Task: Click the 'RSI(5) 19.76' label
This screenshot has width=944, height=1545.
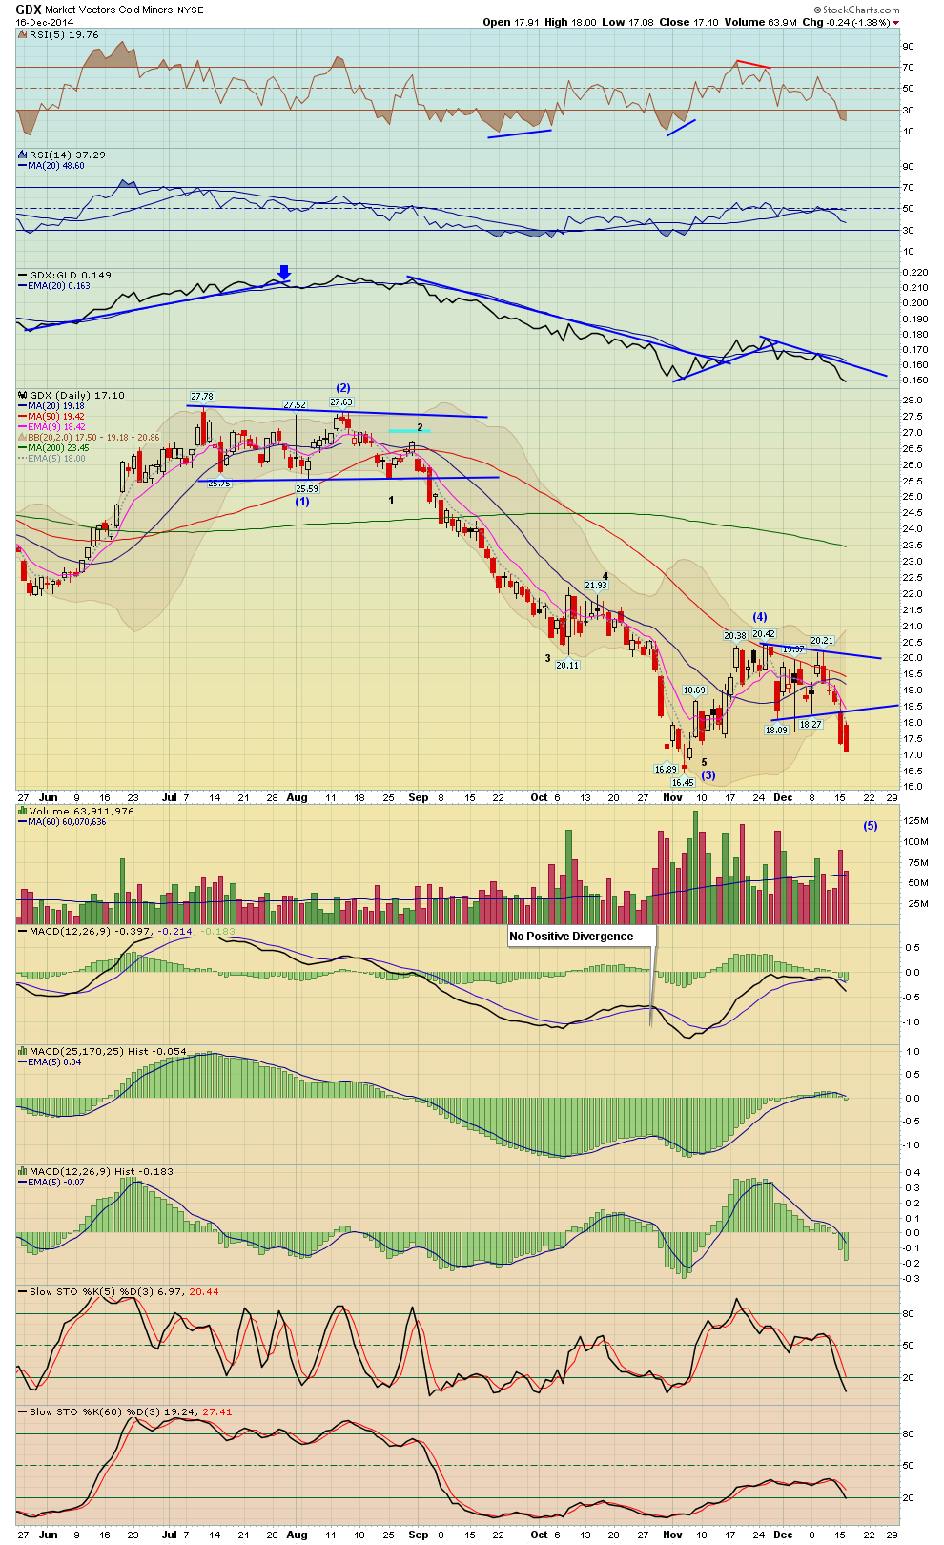Action: [x=64, y=34]
